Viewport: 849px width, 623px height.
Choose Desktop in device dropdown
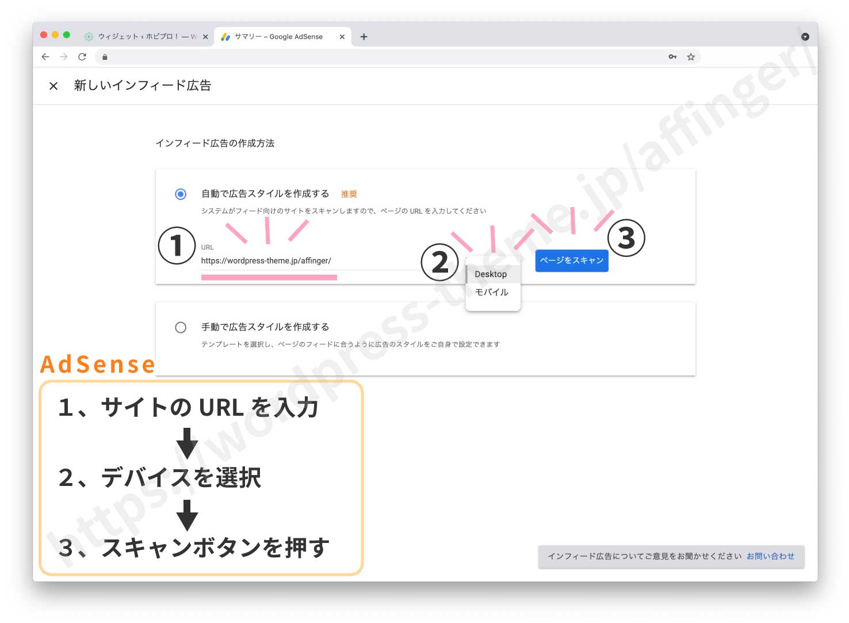[493, 274]
